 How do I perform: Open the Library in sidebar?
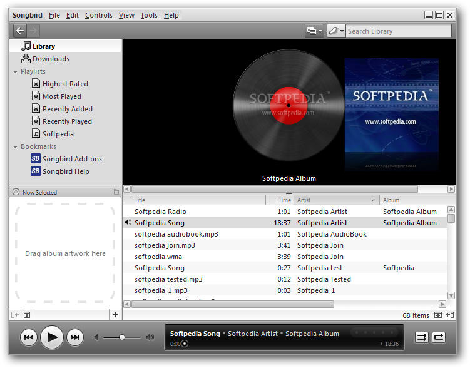click(x=65, y=46)
